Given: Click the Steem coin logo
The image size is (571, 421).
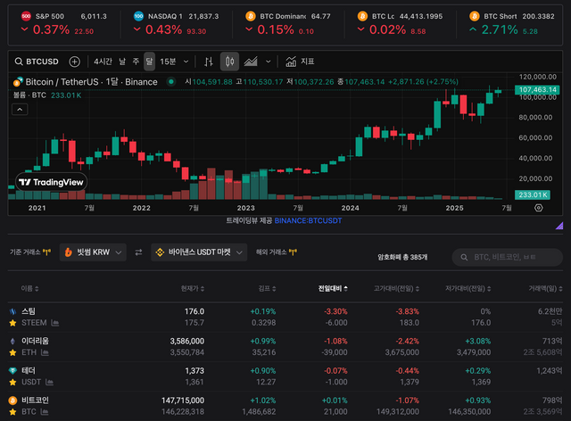Looking at the screenshot, I should click(12, 311).
